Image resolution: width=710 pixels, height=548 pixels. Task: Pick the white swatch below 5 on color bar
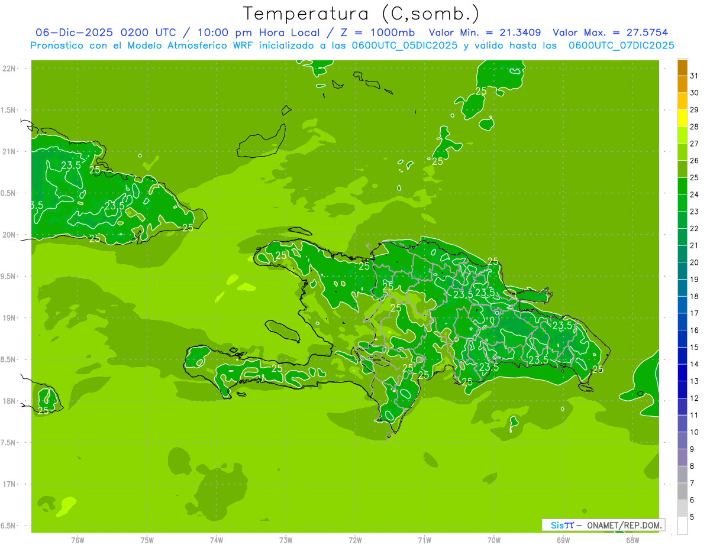pos(682,526)
